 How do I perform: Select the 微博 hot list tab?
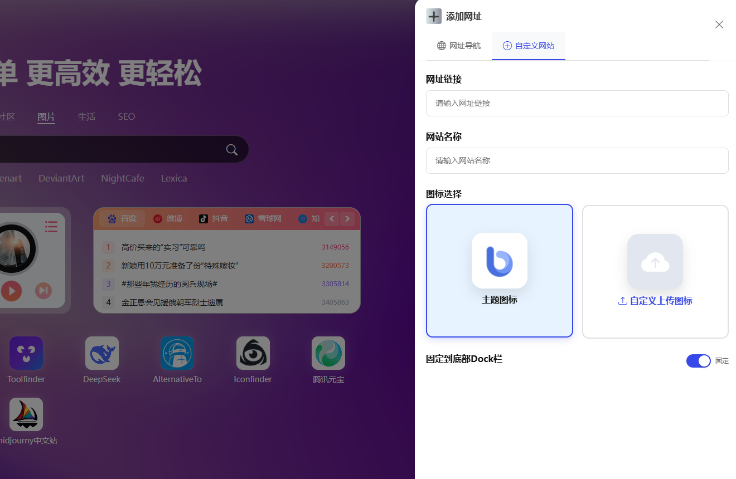[x=168, y=218]
